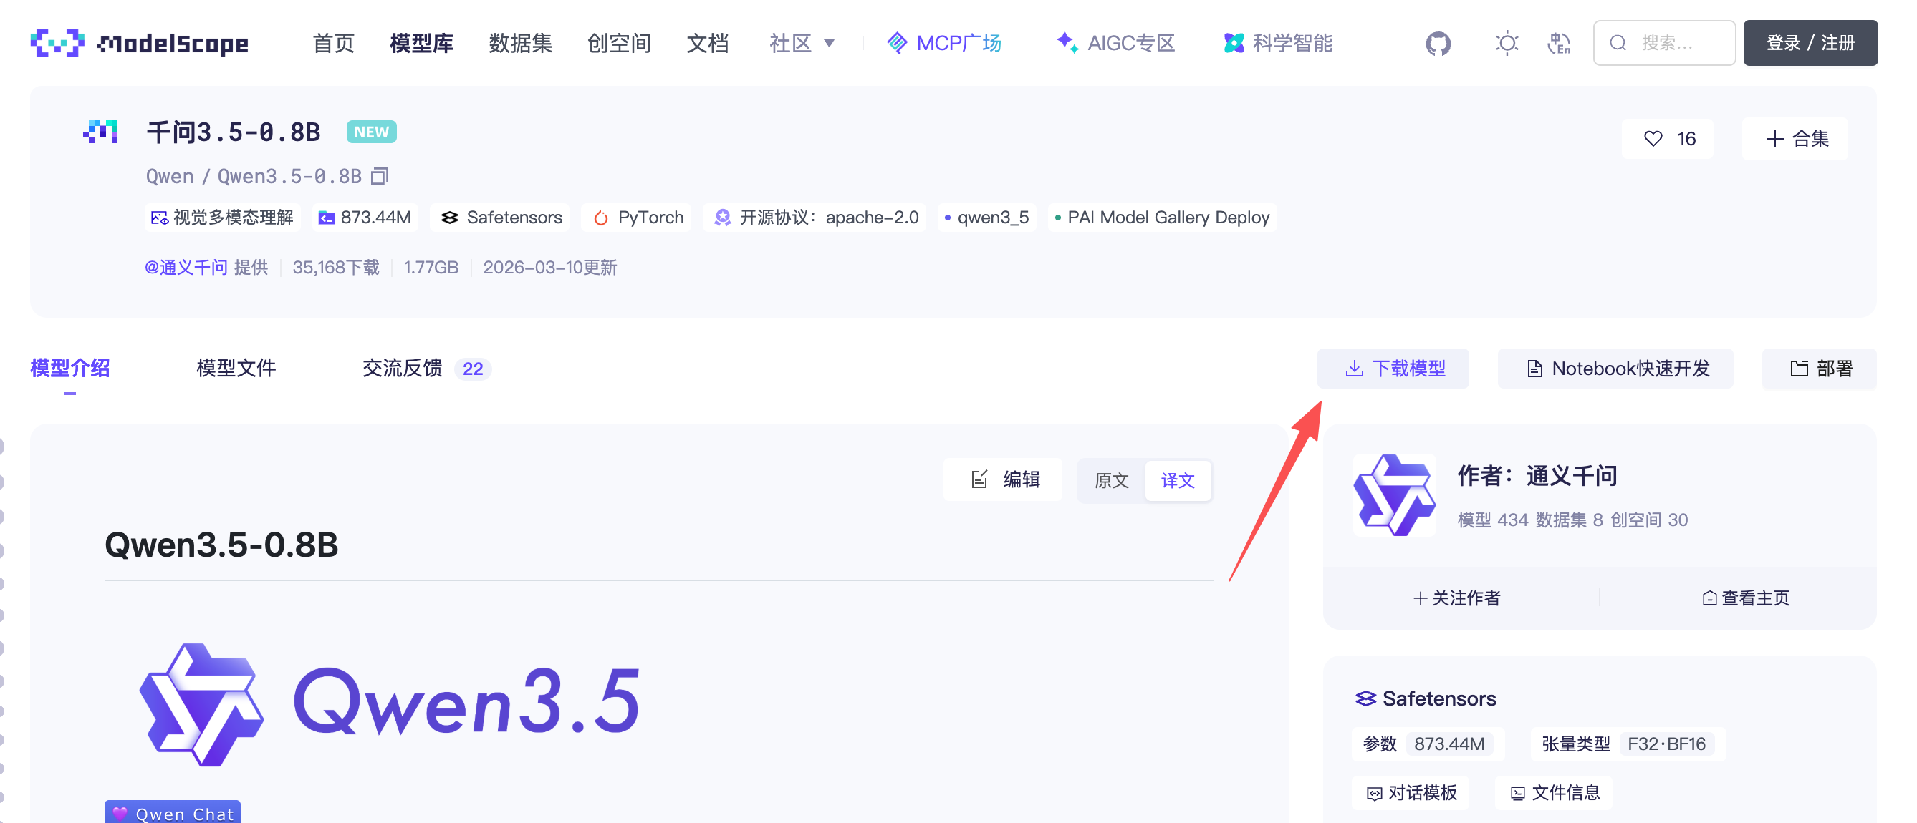This screenshot has width=1917, height=823.
Task: Click the Safetensors section heading icon
Action: coord(1365,699)
